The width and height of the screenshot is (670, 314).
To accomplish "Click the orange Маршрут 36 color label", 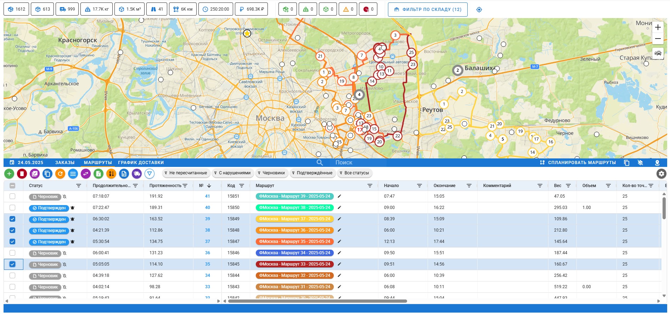I will [x=294, y=230].
